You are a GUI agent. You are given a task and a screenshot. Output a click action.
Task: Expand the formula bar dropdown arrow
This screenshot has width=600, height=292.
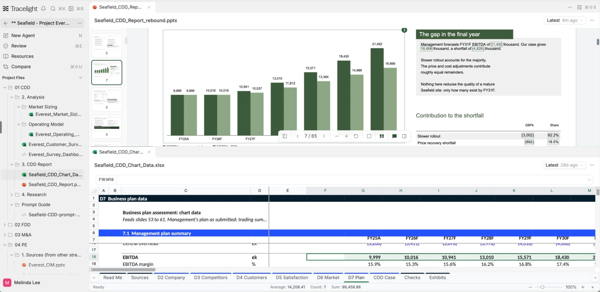(589, 180)
